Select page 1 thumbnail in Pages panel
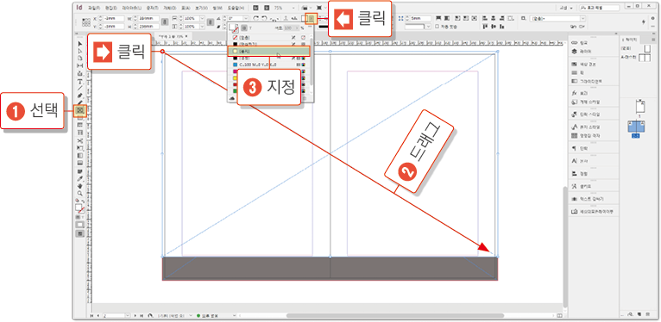Viewport: 661px width, 322px height. pos(640,107)
